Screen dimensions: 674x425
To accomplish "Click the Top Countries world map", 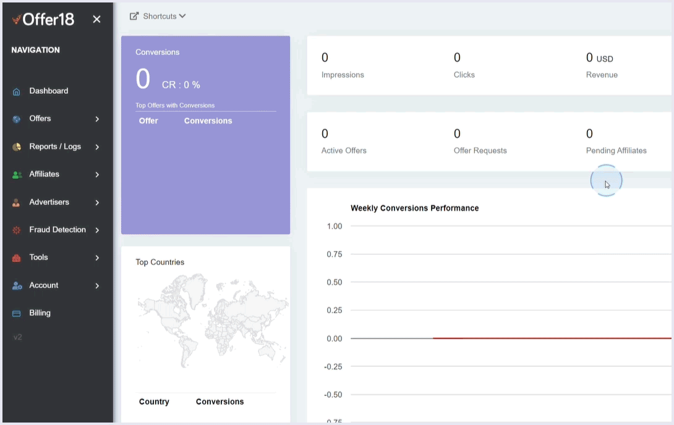I will pos(213,321).
